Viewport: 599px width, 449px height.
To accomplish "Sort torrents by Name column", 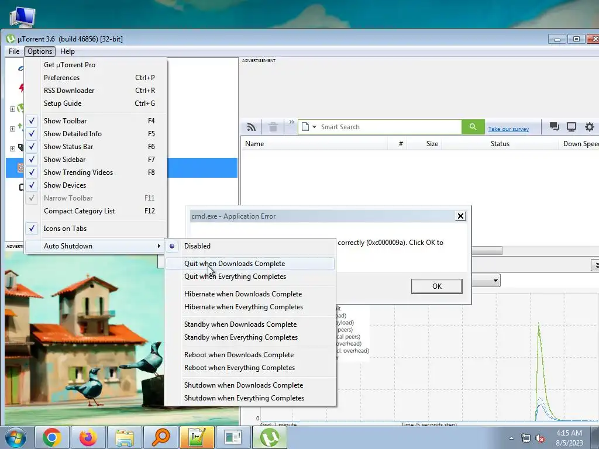I will point(314,144).
